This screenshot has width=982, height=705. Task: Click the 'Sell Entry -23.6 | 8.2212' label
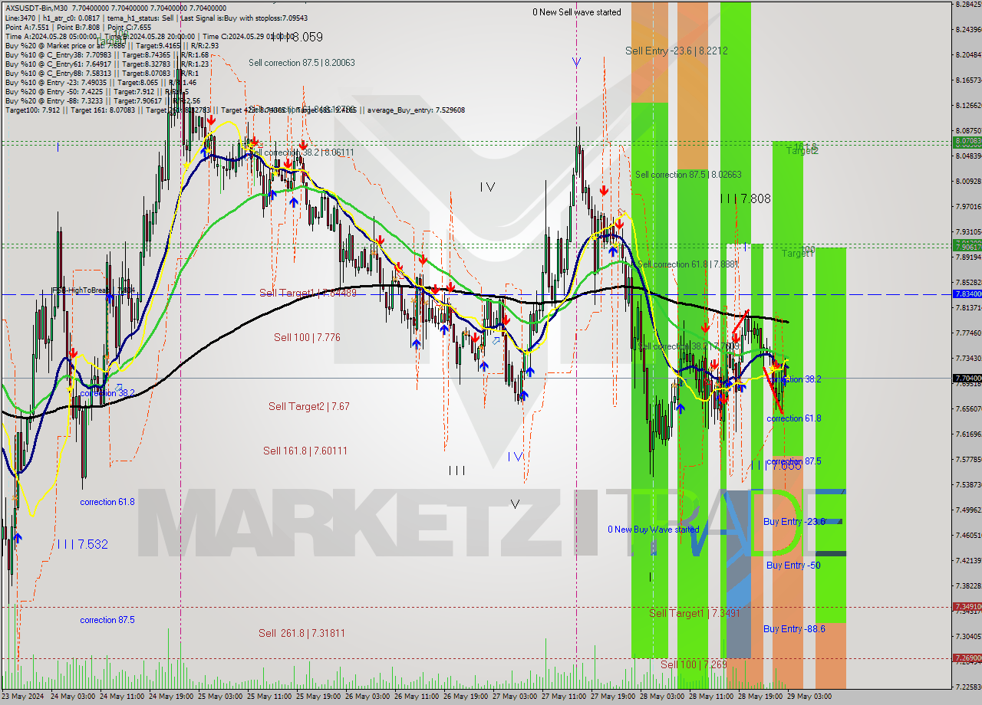pos(677,51)
